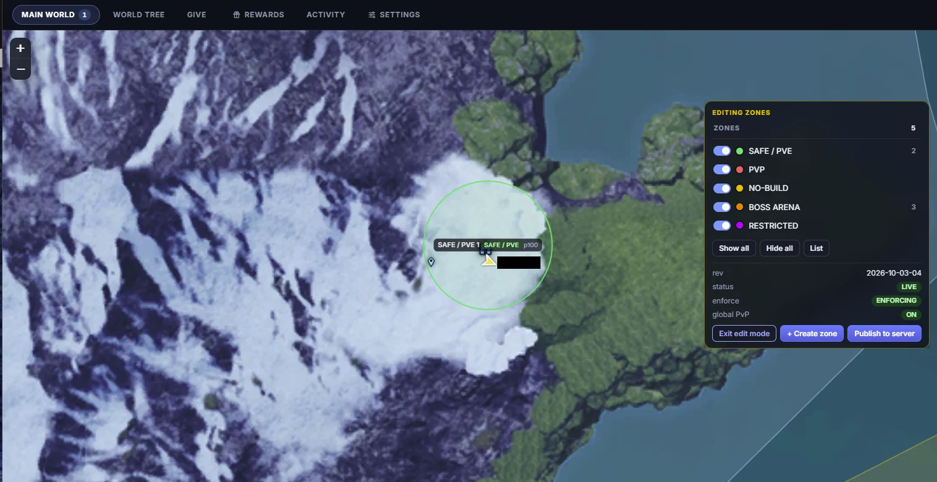Screen dimensions: 937x482
Task: Toggle RESTRICTED zone visibility switch
Action: point(721,226)
